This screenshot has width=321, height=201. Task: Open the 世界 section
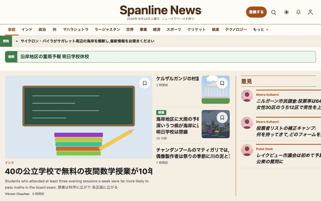[x=130, y=29]
